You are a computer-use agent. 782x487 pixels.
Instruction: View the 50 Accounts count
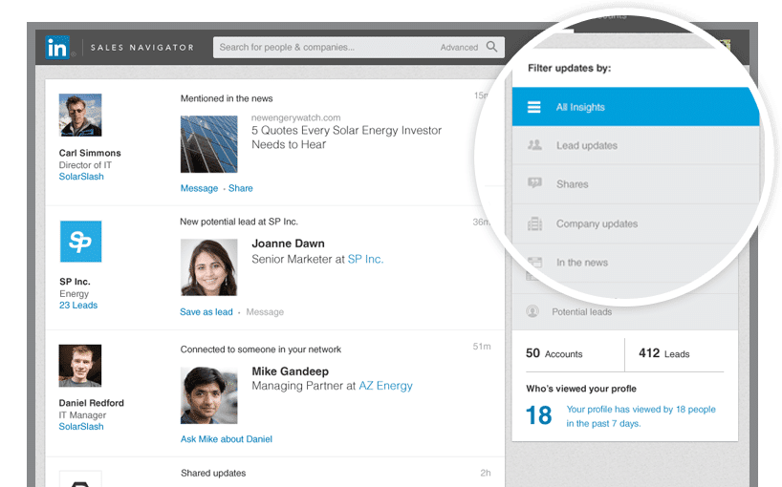pyautogui.click(x=554, y=353)
